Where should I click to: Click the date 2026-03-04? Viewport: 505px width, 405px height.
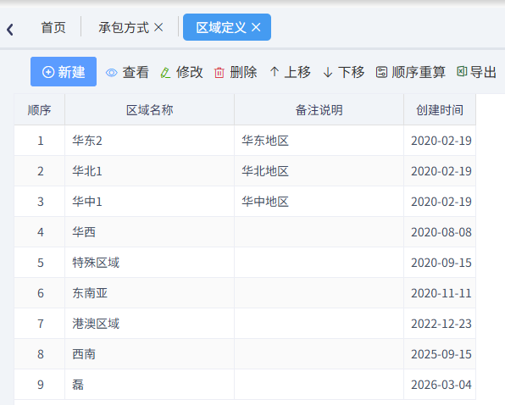[x=441, y=385]
